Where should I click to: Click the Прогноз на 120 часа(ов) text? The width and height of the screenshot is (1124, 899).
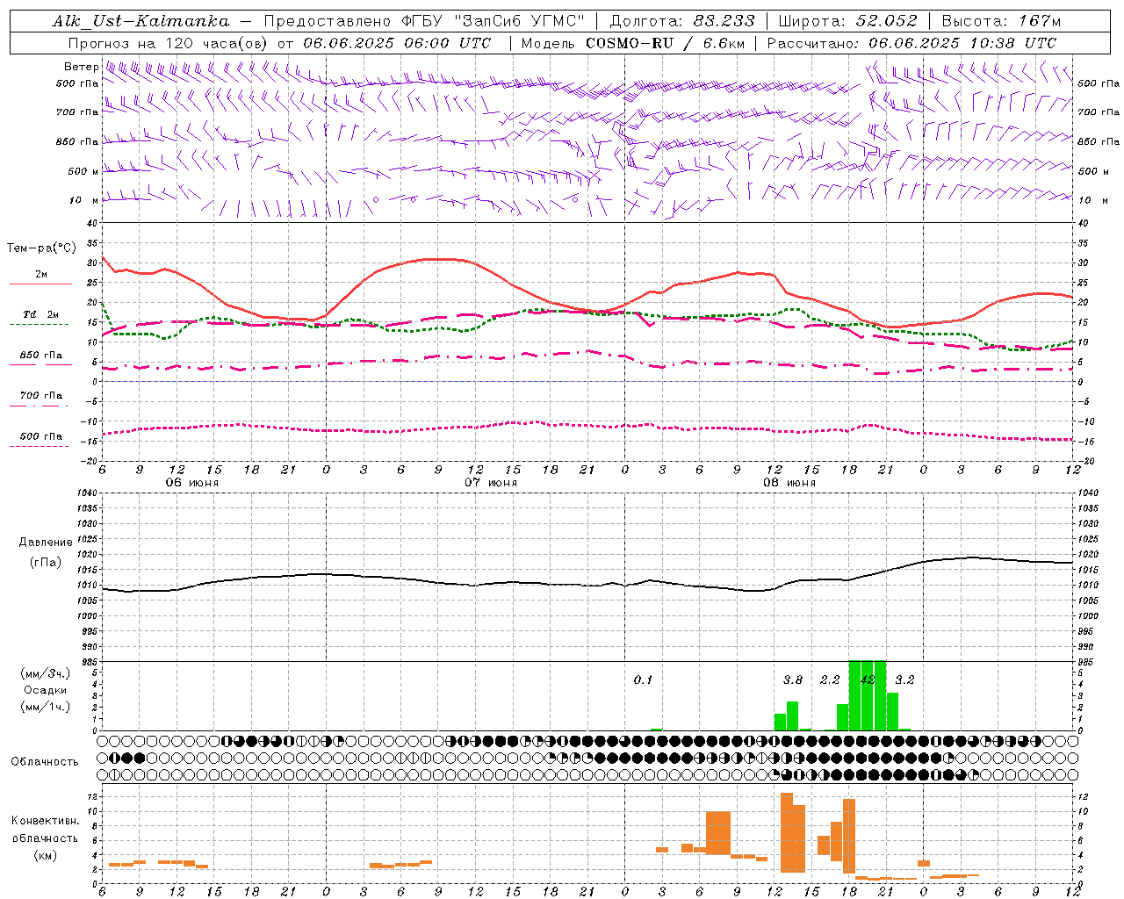[x=169, y=43]
